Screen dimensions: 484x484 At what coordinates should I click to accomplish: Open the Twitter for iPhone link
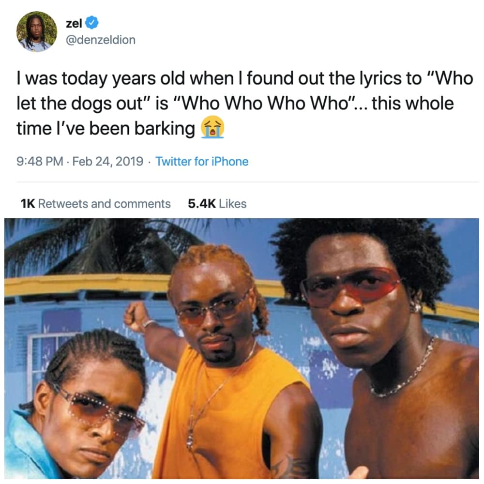(x=202, y=162)
